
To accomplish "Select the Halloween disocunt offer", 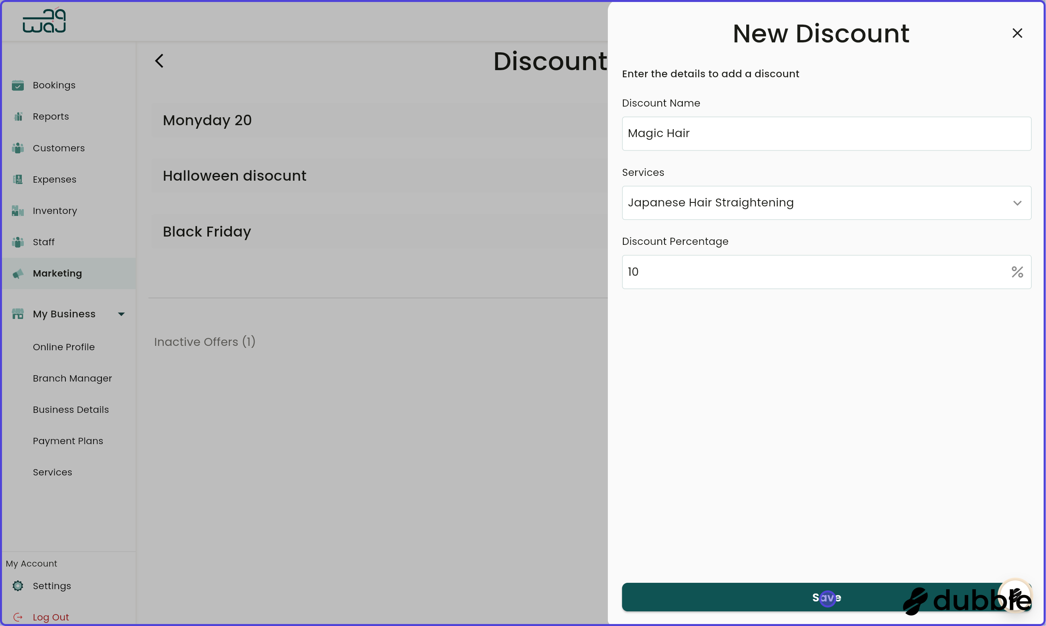I will [235, 176].
